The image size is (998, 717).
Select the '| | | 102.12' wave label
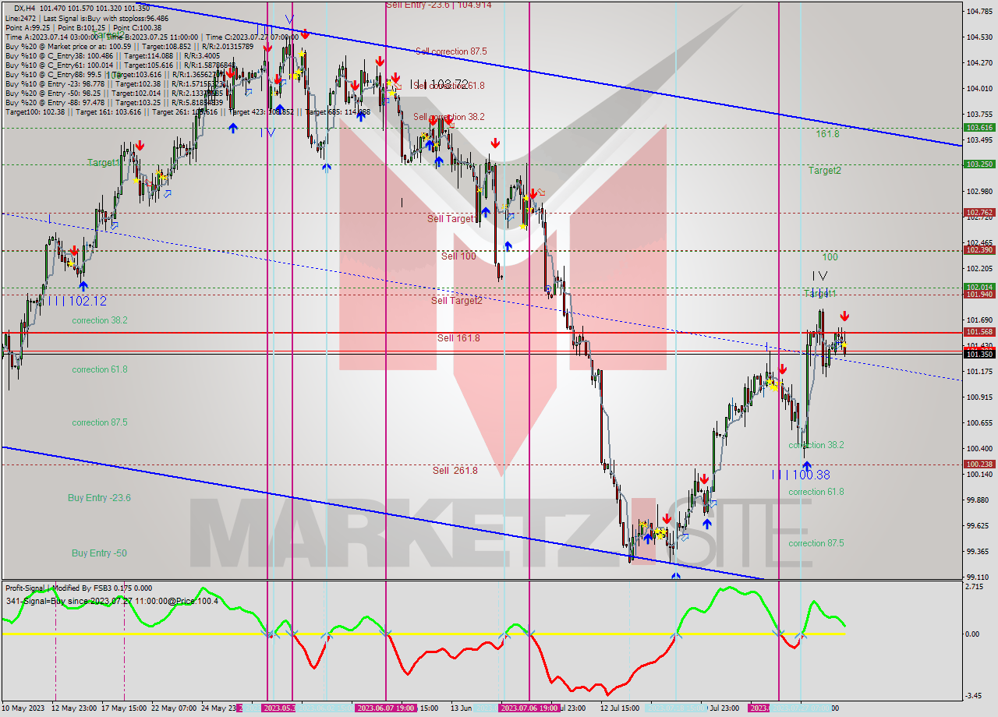pyautogui.click(x=76, y=302)
